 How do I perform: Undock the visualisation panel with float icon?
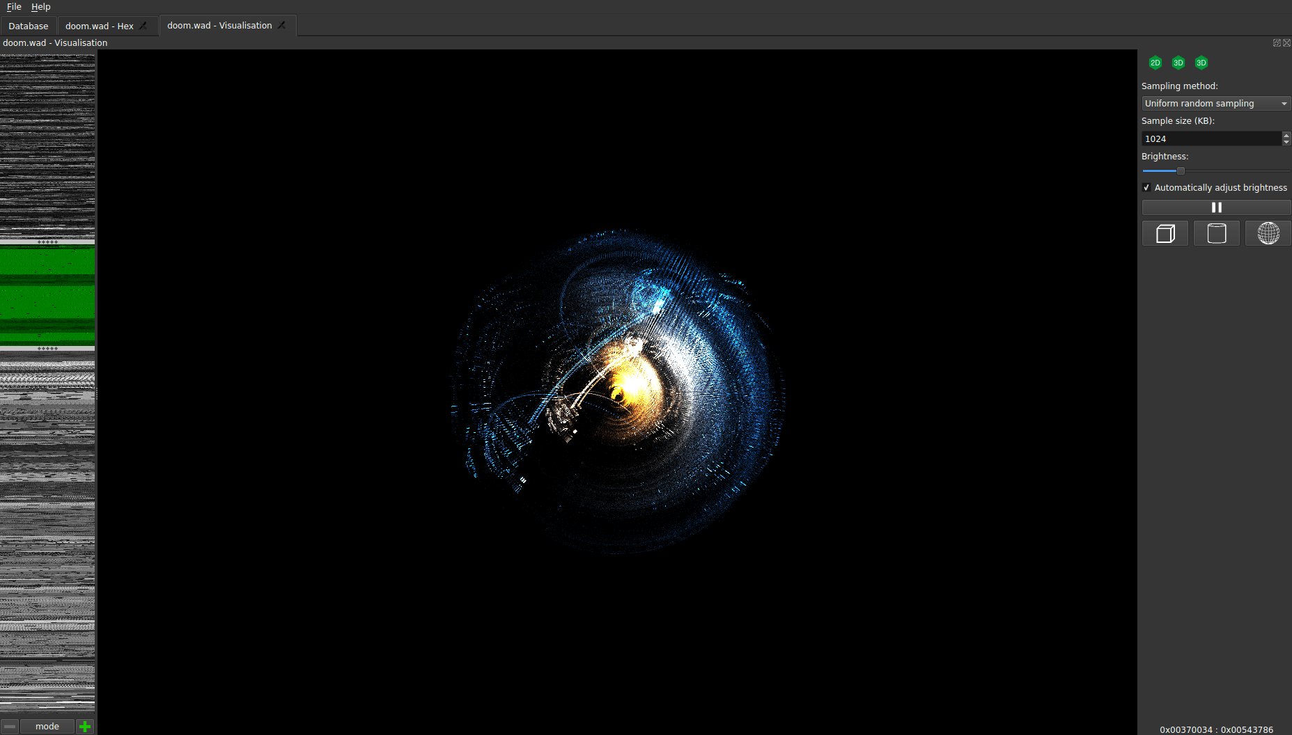[x=1277, y=43]
